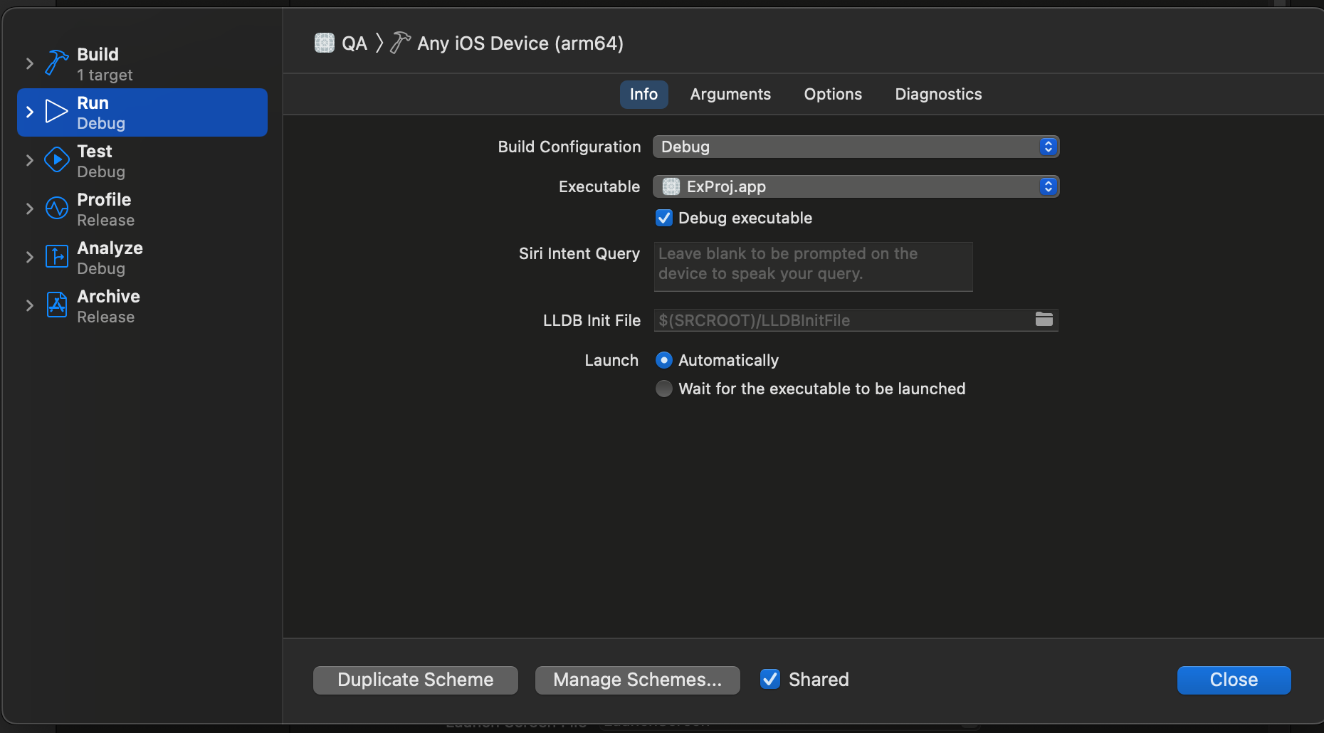This screenshot has height=733, width=1324.
Task: Select Wait for the executable to be launched
Action: tap(663, 389)
